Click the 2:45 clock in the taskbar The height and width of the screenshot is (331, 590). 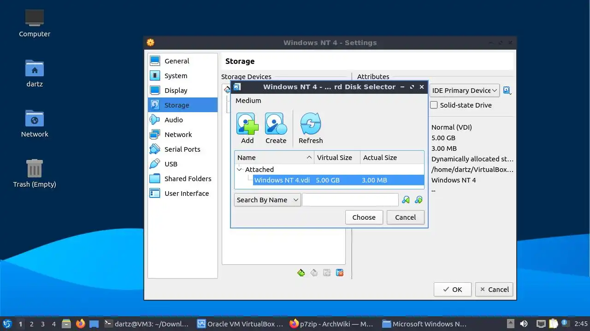[x=581, y=324]
